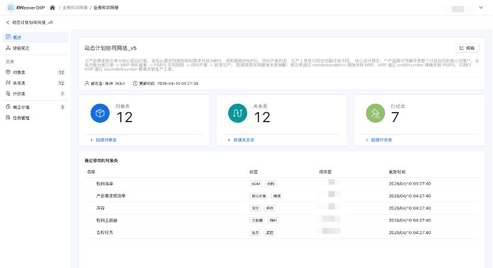Click the card heading 动态计划协同网络_v5
Image resolution: width=493 pixels, height=268 pixels.
point(110,48)
